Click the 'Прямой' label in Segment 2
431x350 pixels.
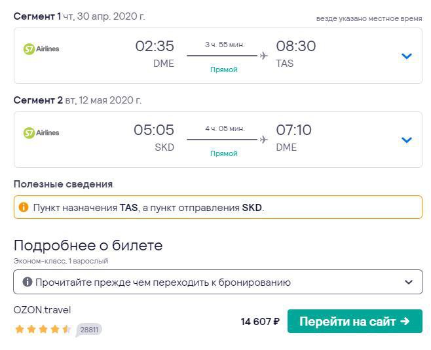[x=224, y=153]
